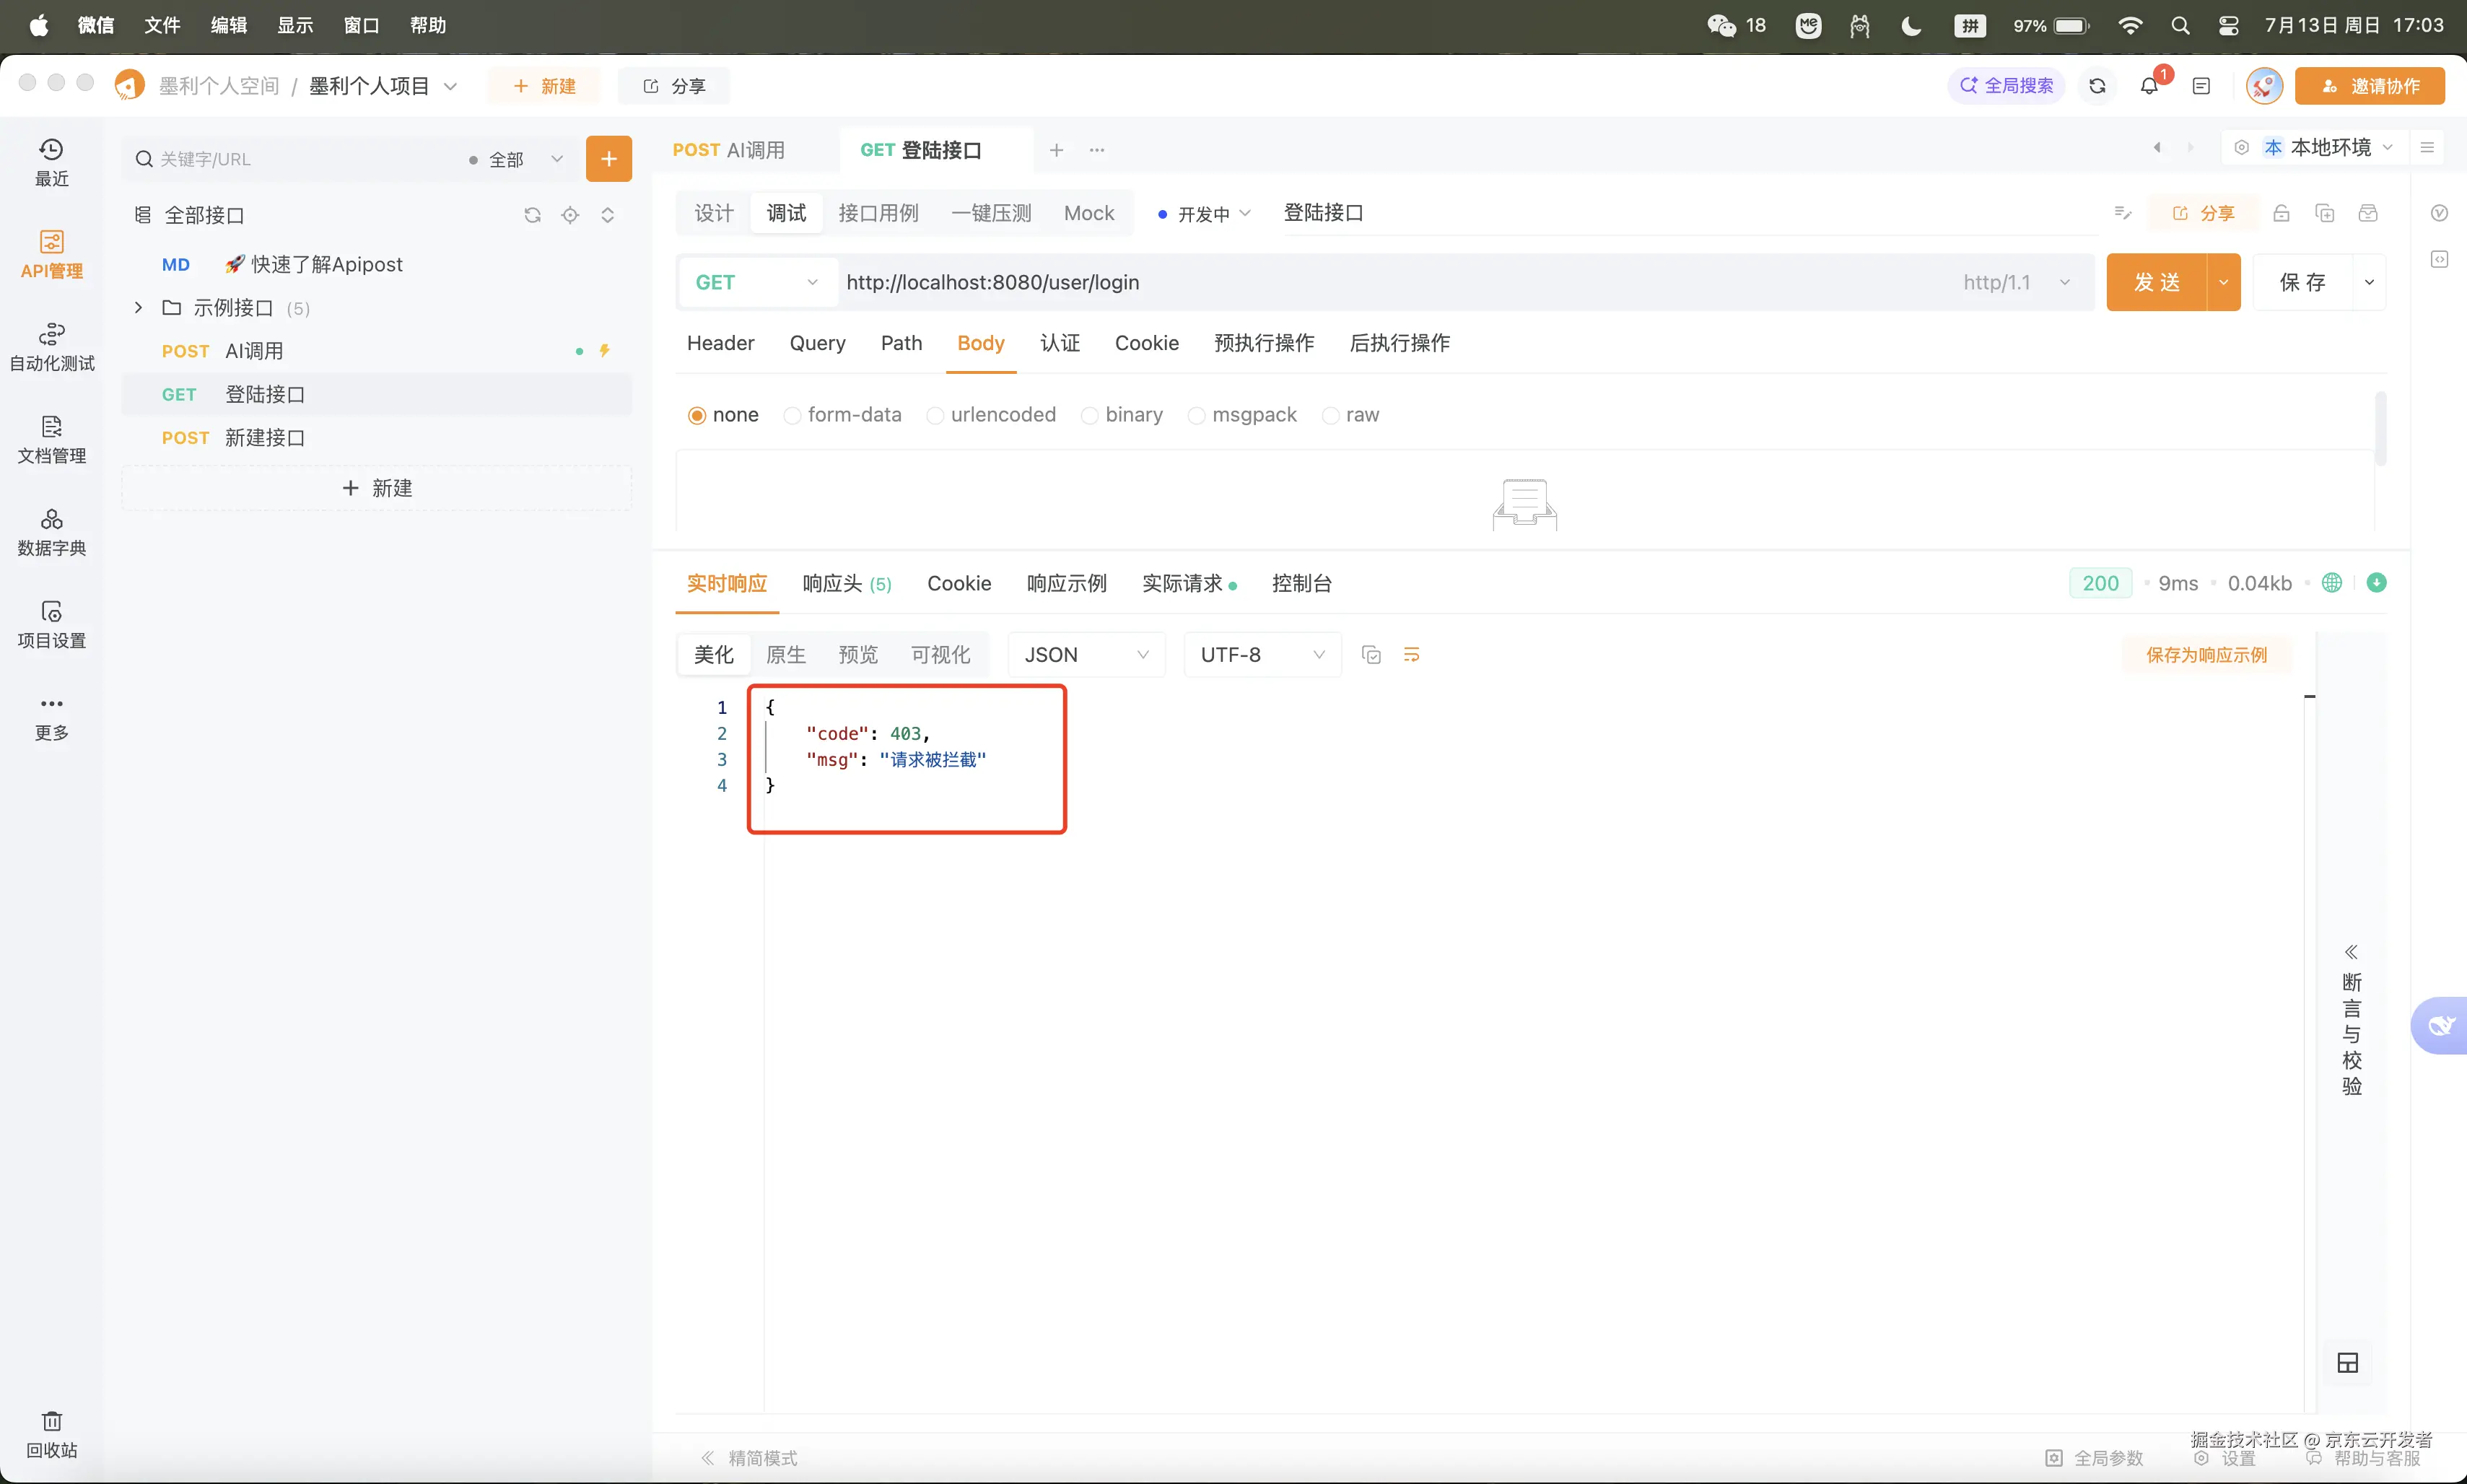Toggle the word wrap icon in response toolbar
2467x1484 pixels.
1411,655
